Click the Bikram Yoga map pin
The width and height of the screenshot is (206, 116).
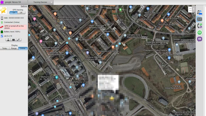[78, 76]
